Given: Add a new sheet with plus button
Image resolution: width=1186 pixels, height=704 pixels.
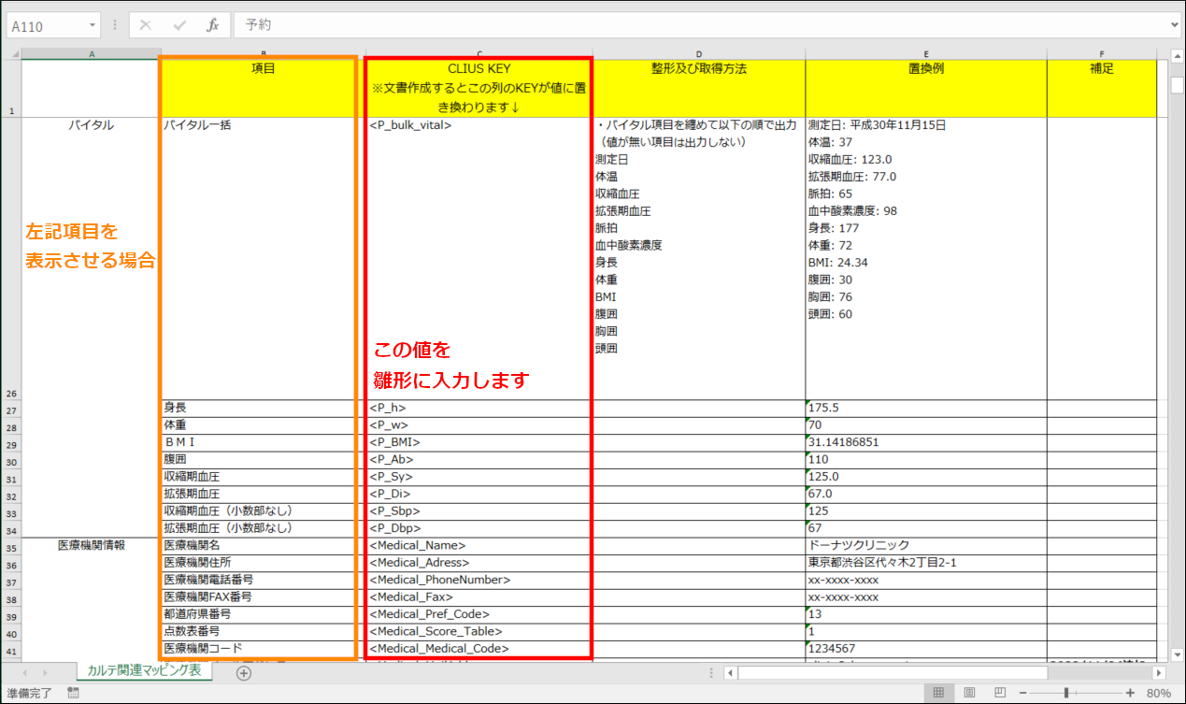Looking at the screenshot, I should coord(244,672).
